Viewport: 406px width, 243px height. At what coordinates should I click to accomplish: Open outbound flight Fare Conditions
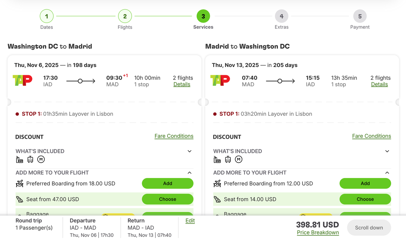(x=174, y=136)
